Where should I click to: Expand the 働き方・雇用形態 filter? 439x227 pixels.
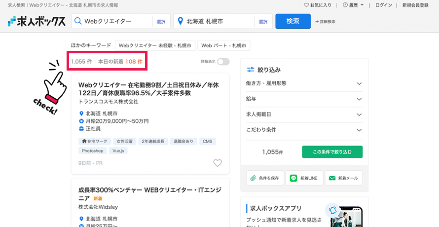coord(304,83)
